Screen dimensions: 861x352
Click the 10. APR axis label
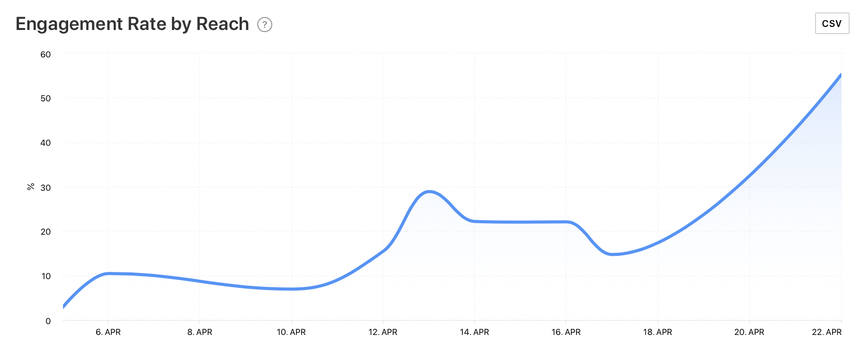[x=291, y=332]
